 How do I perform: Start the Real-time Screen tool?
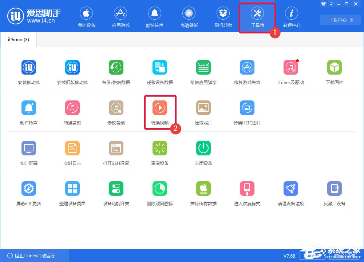tap(28, 152)
